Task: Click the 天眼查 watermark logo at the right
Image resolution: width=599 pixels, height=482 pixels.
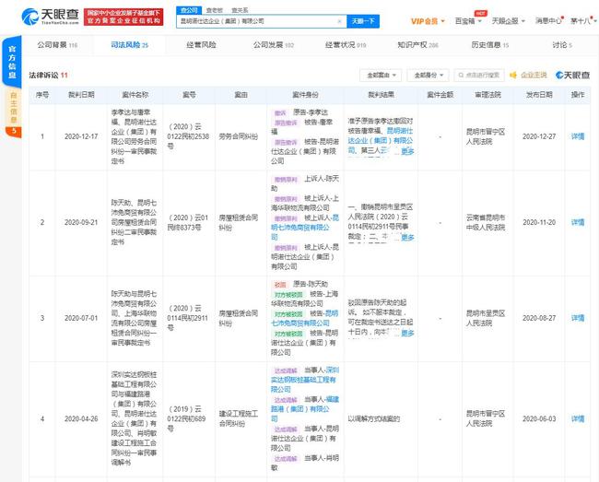Action: tap(572, 76)
